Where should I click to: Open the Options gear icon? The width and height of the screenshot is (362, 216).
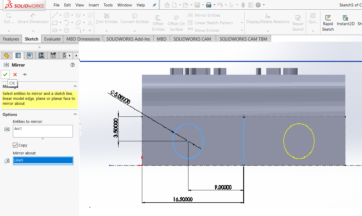258,5
